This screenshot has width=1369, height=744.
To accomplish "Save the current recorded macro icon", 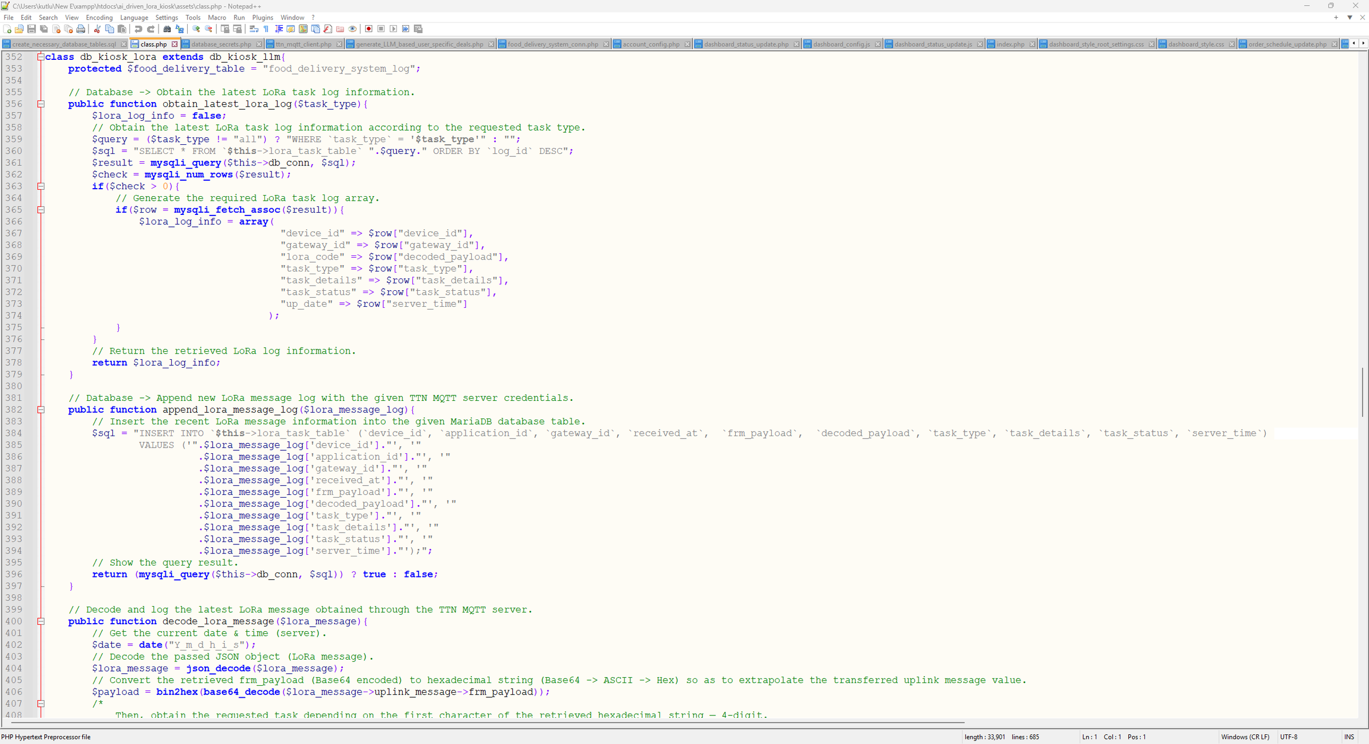I will tap(418, 29).
